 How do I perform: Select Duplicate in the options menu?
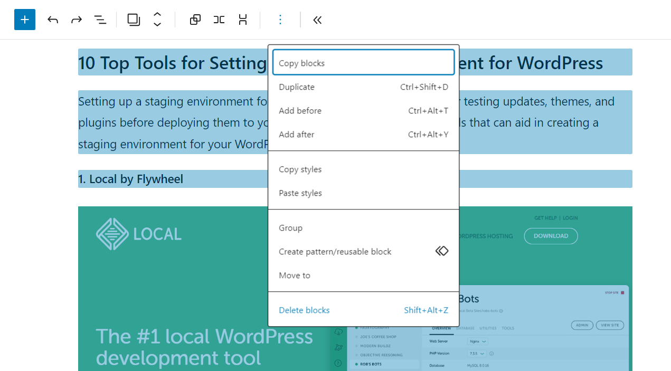[364, 87]
